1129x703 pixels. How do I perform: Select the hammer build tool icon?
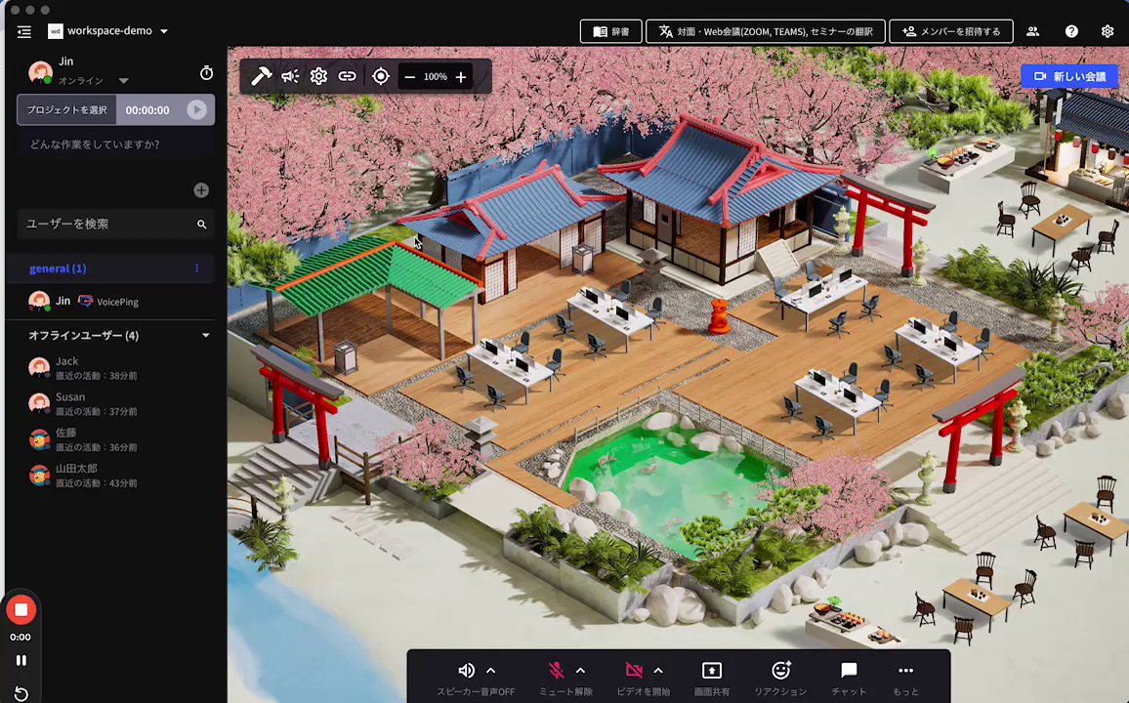261,76
